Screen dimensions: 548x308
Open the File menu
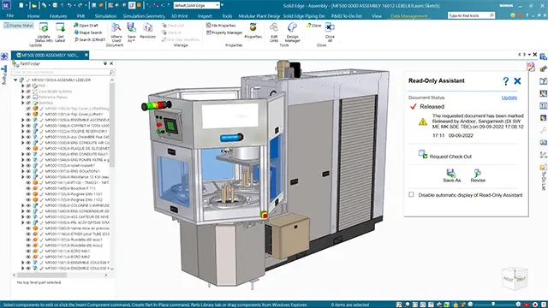(10, 15)
